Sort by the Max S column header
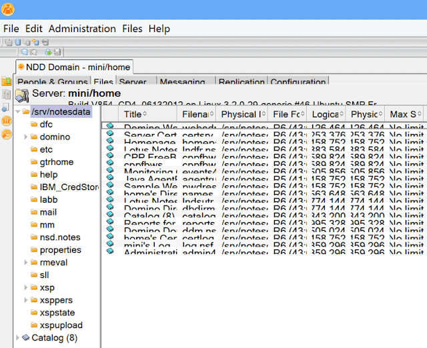 (404, 114)
